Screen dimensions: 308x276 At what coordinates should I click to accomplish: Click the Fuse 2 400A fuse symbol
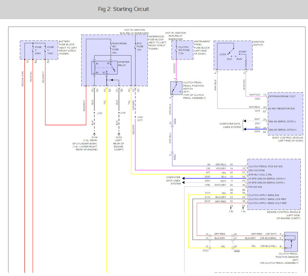click(x=33, y=49)
